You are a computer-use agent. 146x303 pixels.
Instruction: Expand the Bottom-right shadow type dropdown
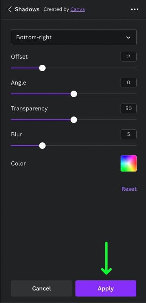(x=74, y=37)
